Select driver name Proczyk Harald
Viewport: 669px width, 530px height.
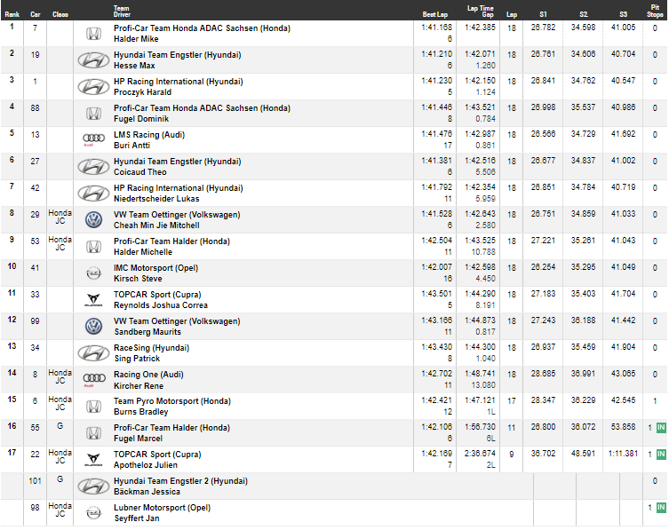[142, 92]
